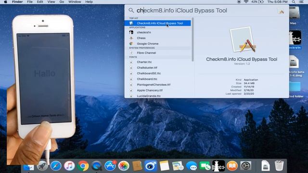The height and width of the screenshot is (173, 308).
Task: Open the Wi-Fi status menu
Action: pyautogui.click(x=246, y=2)
